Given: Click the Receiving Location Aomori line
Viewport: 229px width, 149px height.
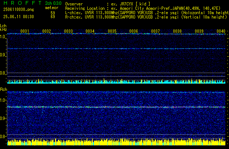Looking at the screenshot, I should 143,8.
